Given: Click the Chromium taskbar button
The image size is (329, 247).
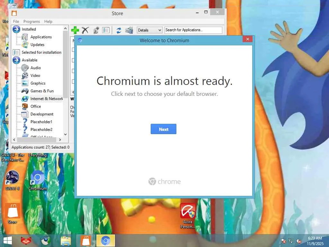Looking at the screenshot, I should pos(106,241).
